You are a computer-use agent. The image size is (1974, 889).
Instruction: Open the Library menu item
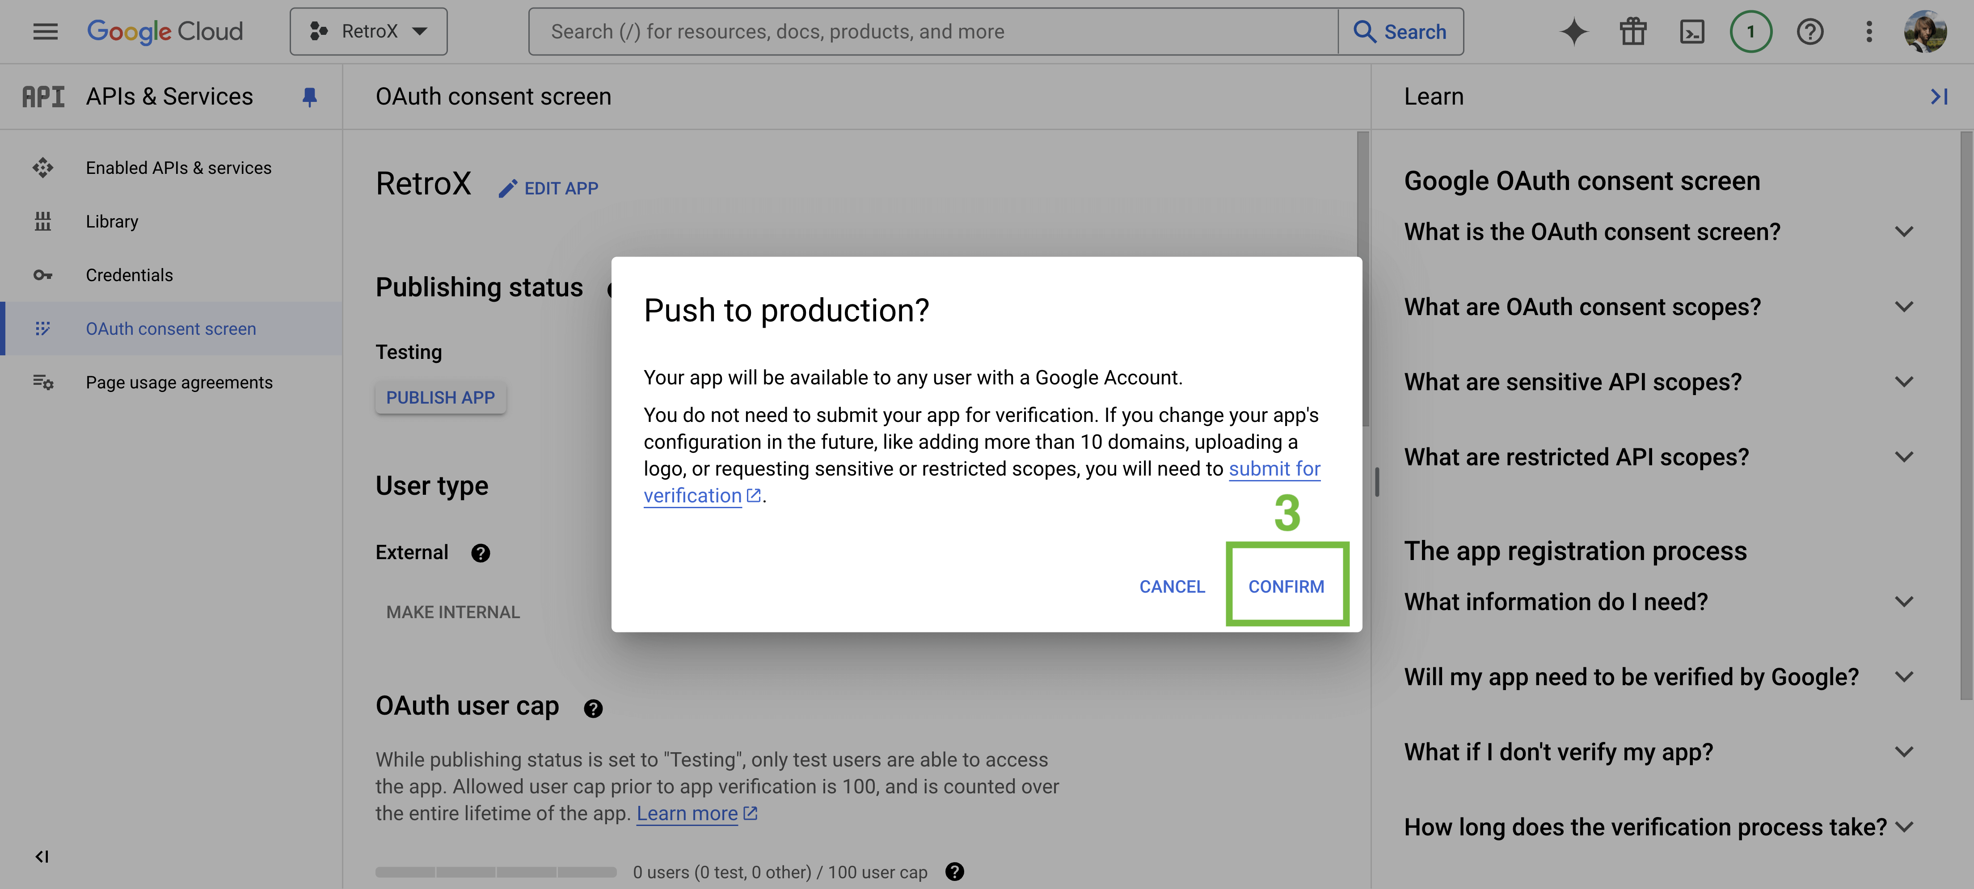pyautogui.click(x=172, y=222)
